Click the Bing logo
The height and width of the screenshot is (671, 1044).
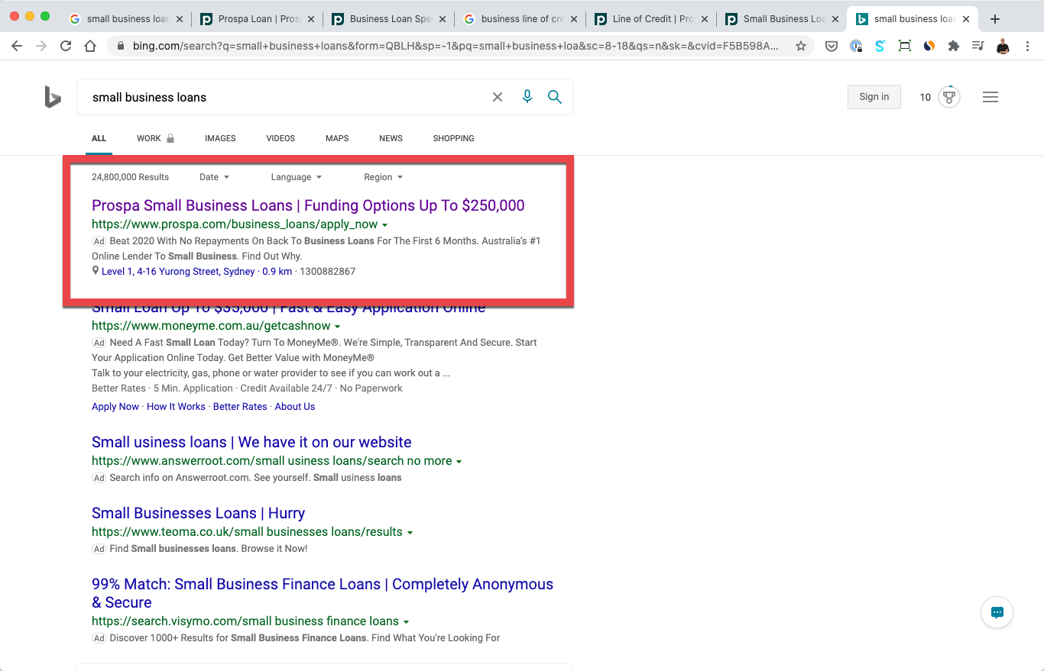coord(53,97)
